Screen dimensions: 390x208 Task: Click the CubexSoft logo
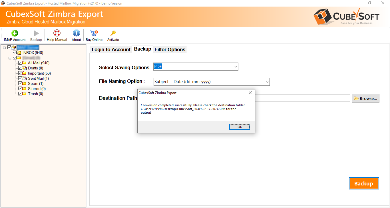(346, 17)
